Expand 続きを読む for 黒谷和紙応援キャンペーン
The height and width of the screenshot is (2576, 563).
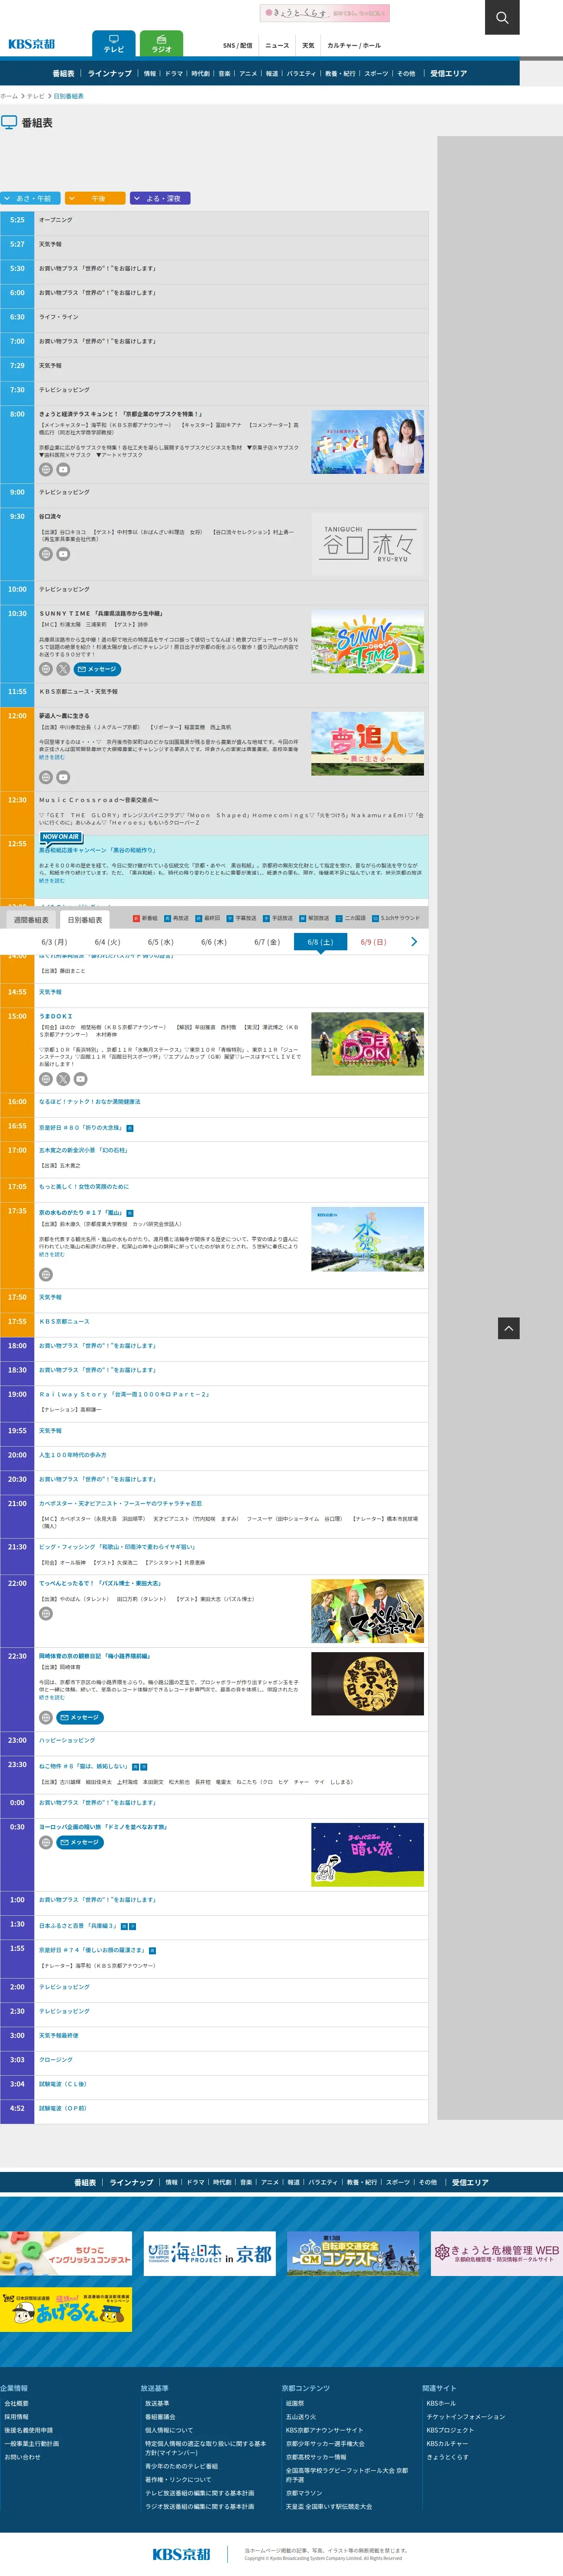52,881
